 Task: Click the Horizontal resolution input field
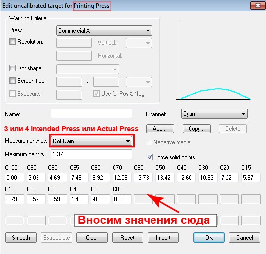click(x=74, y=56)
